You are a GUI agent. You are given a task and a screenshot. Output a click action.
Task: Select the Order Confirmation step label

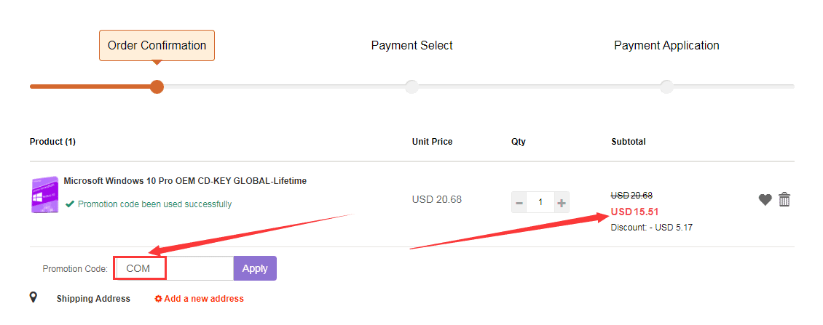click(x=157, y=45)
